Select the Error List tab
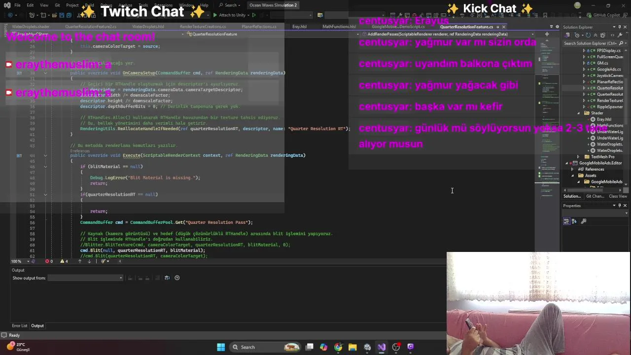The image size is (631, 355). point(20,326)
